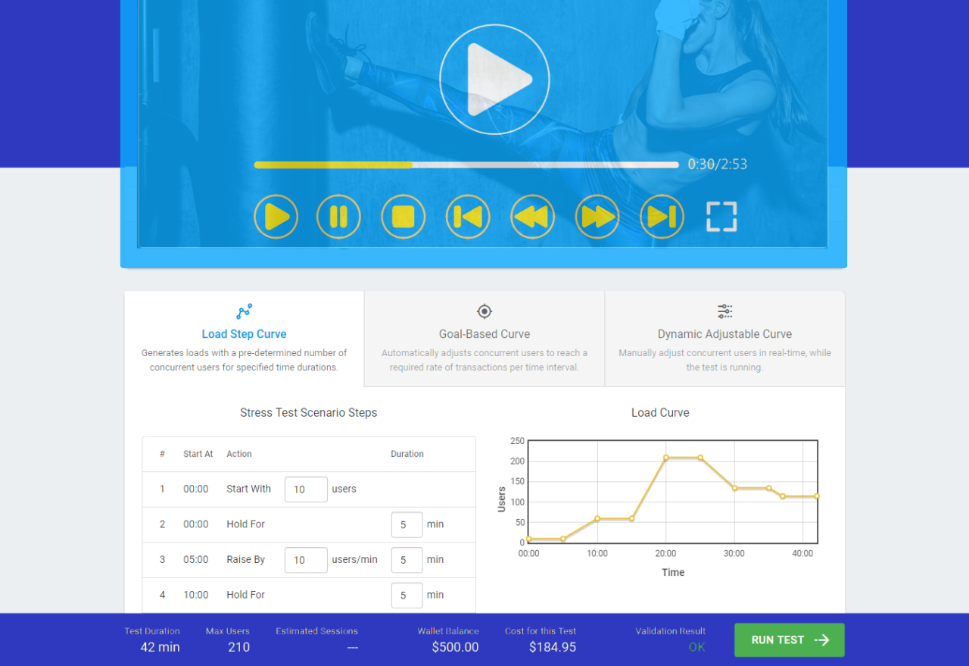Enter fullscreen with the expand icon
969x666 pixels.
(721, 217)
